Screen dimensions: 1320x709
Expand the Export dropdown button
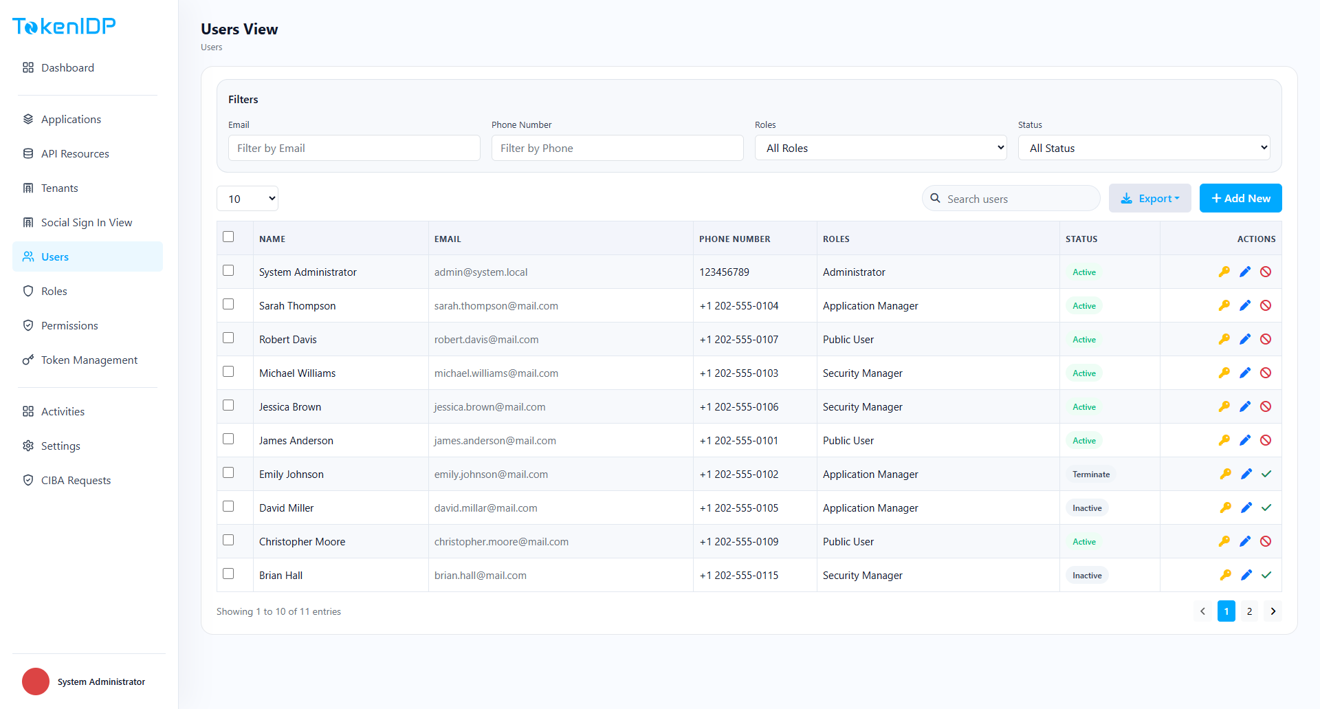pos(1150,198)
